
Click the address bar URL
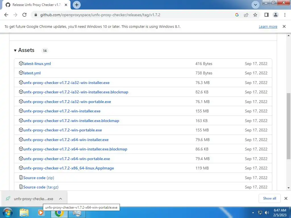click(100, 15)
